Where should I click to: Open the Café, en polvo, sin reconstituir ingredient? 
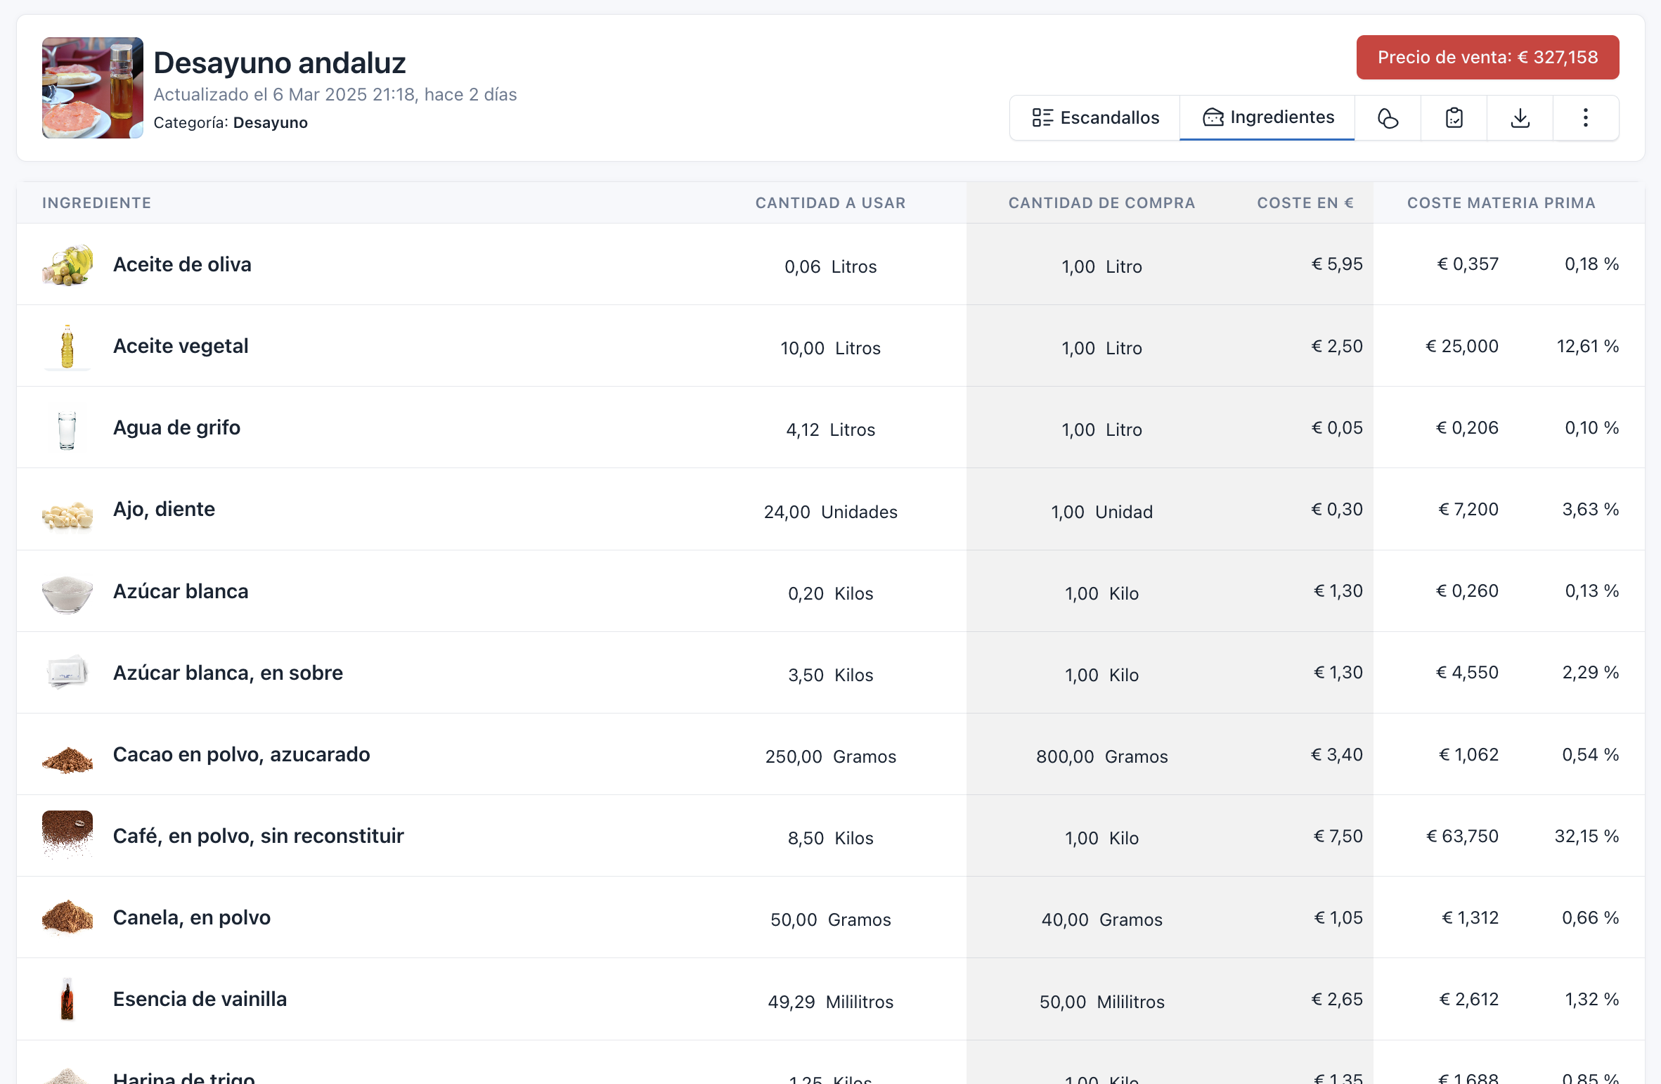259,836
